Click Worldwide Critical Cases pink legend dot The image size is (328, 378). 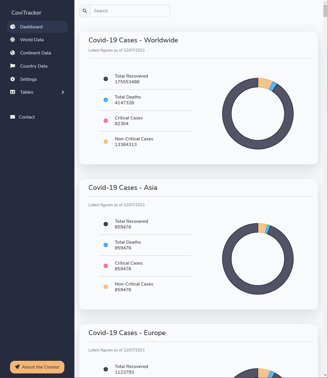pyautogui.click(x=106, y=121)
